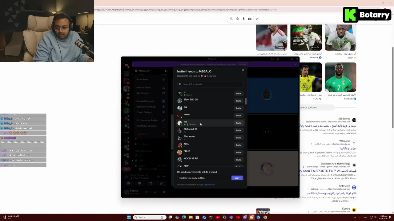Disable Streamer Mode via banner button
Image resolution: width=394 pixels, height=221 pixels.
243,64
